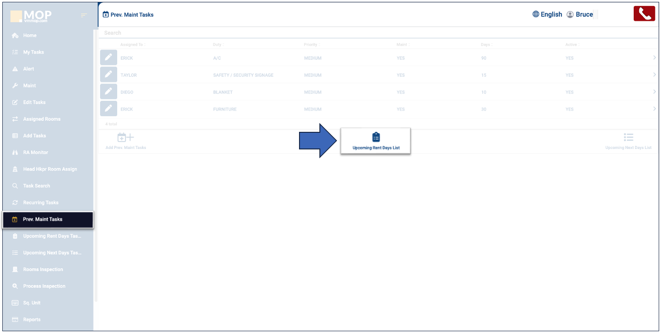Edit the ERICK A/C task pencil icon
This screenshot has width=661, height=334.
(108, 58)
